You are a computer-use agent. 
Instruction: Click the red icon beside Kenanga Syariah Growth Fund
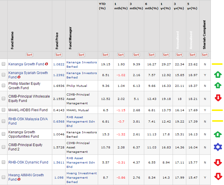(19, 77)
